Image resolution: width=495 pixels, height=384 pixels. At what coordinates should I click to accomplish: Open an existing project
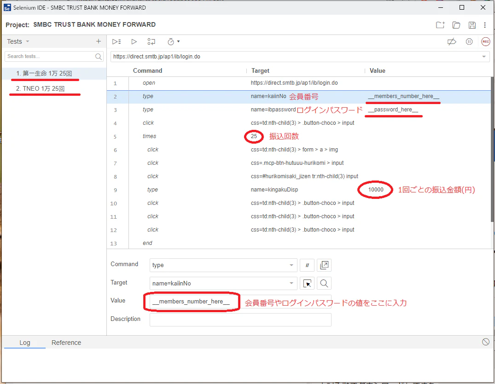pyautogui.click(x=456, y=25)
